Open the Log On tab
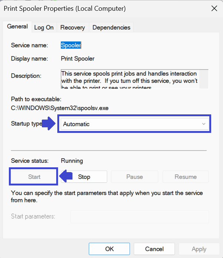 (x=44, y=27)
